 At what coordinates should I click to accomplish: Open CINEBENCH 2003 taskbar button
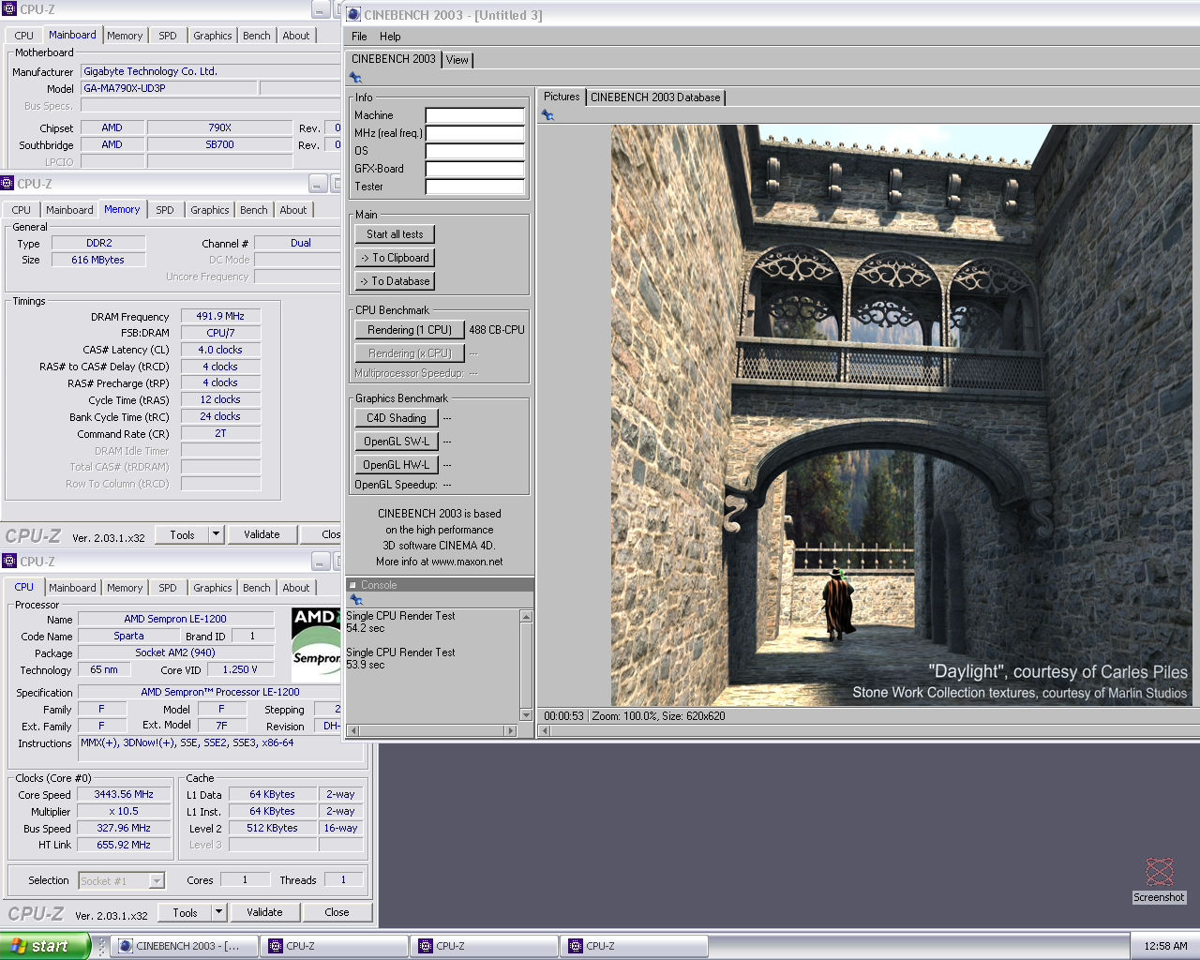[184, 946]
